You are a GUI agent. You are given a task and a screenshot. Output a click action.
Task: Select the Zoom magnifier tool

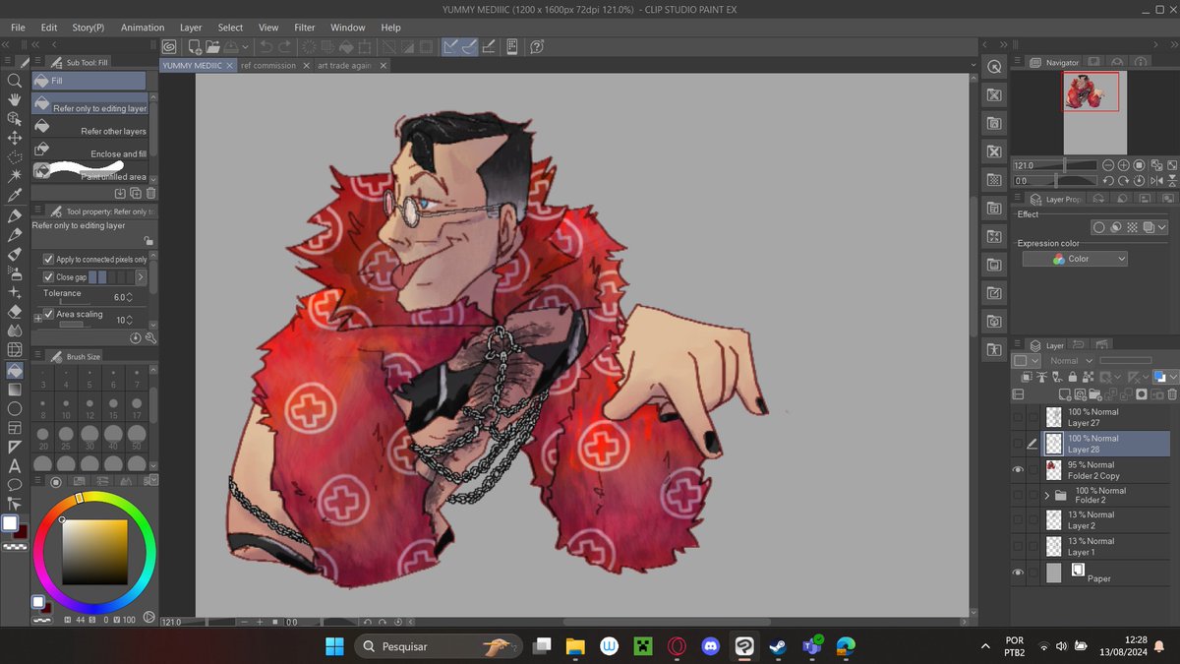[15, 81]
